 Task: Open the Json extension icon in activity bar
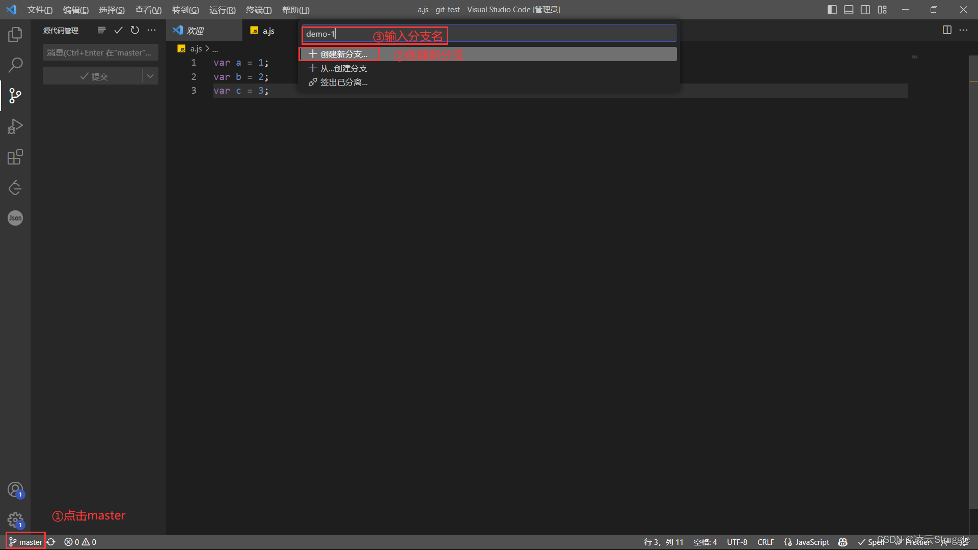tap(15, 218)
